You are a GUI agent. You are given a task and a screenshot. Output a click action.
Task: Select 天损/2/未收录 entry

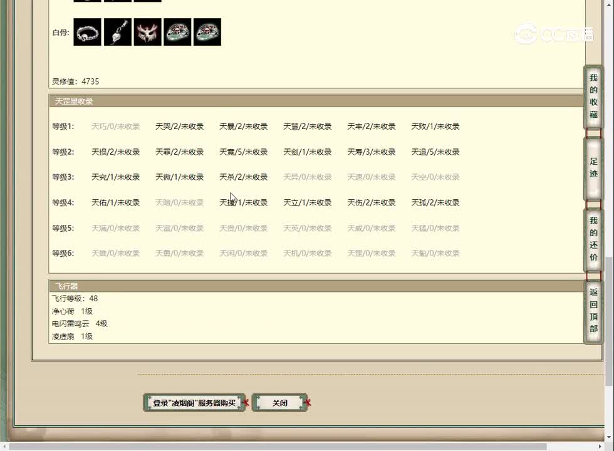point(115,152)
